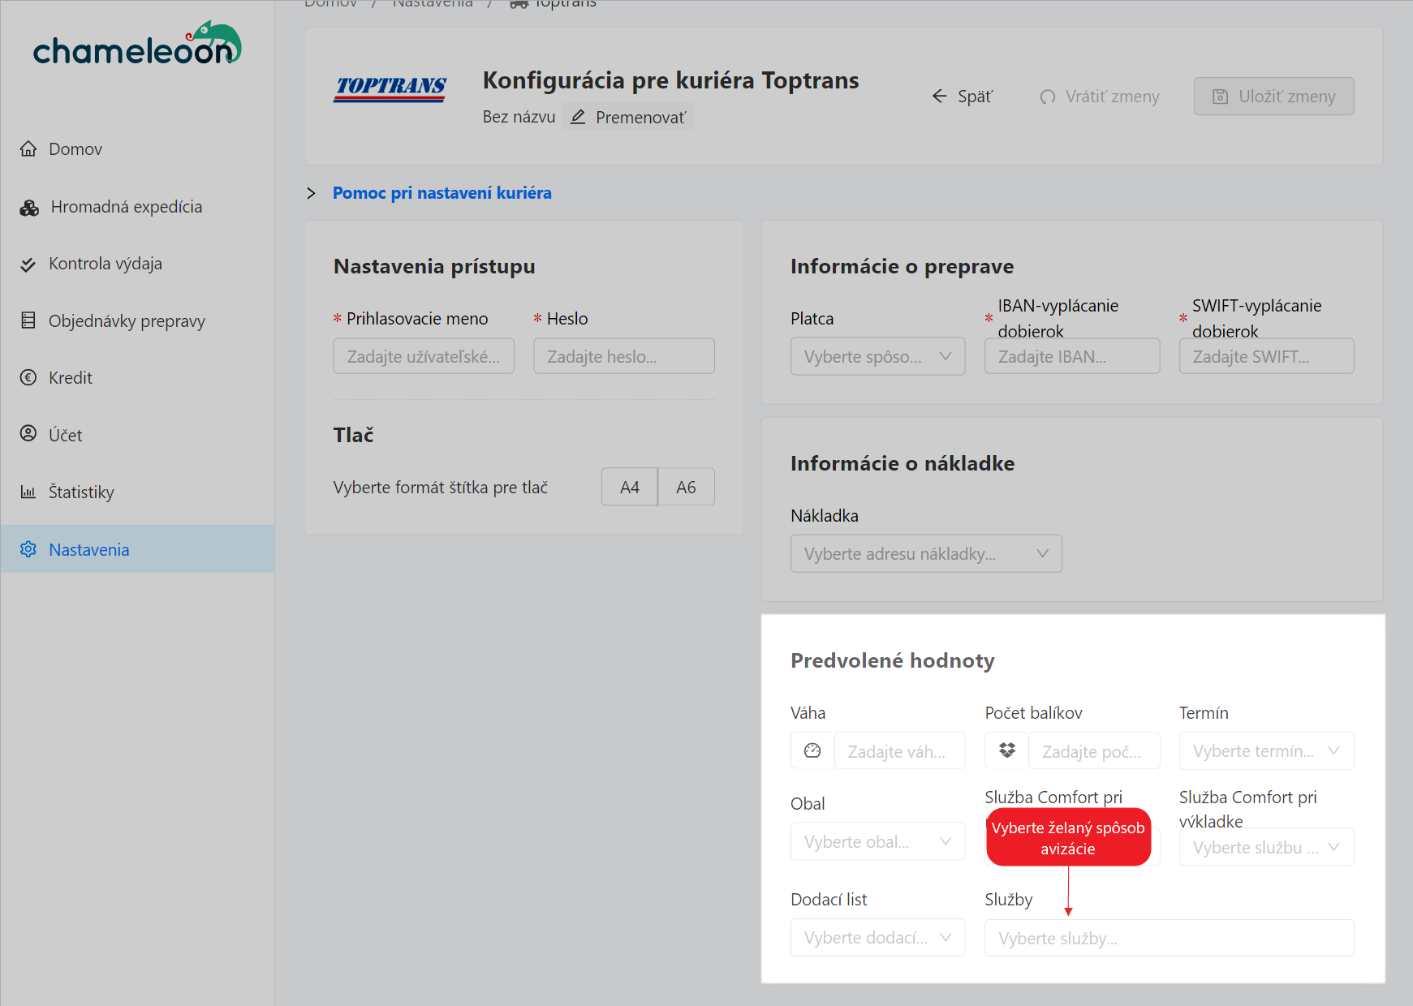Open the Platca dropdown
The image size is (1413, 1006).
pos(878,356)
